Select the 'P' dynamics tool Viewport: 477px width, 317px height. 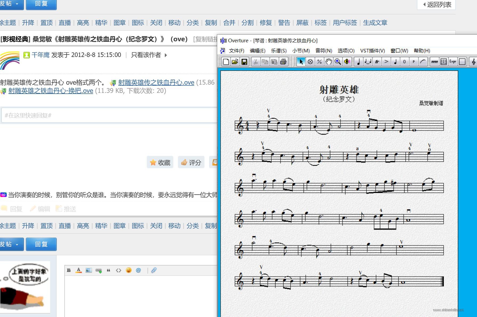pos(414,62)
